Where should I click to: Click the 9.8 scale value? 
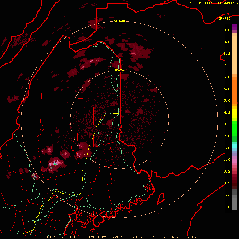[227, 30]
